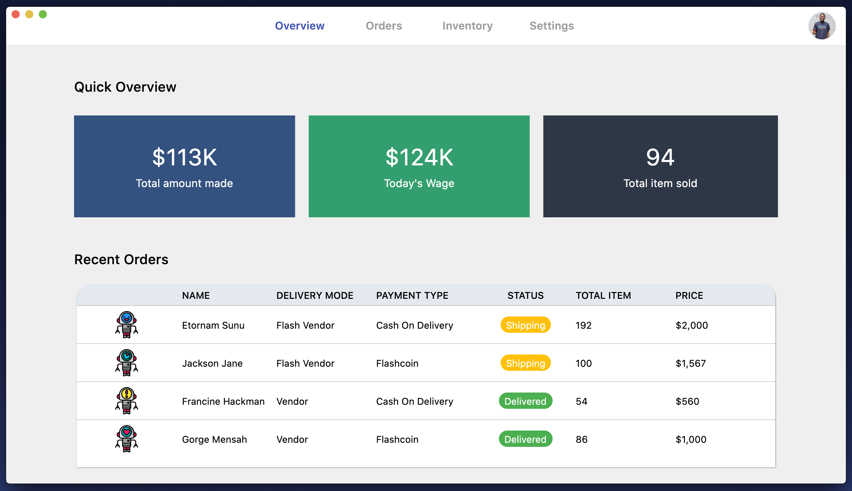The height and width of the screenshot is (491, 852).
Task: Open the Inventory tab
Action: (x=467, y=26)
